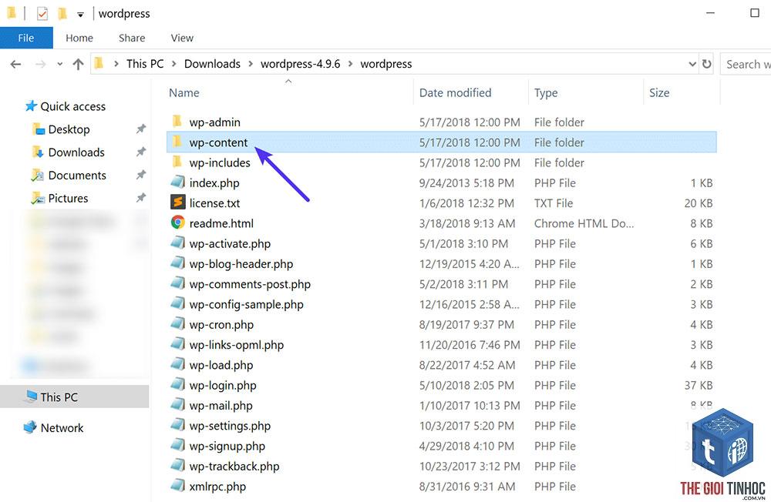The width and height of the screenshot is (771, 502).
Task: Open the File ribbon tab
Action: tap(26, 38)
